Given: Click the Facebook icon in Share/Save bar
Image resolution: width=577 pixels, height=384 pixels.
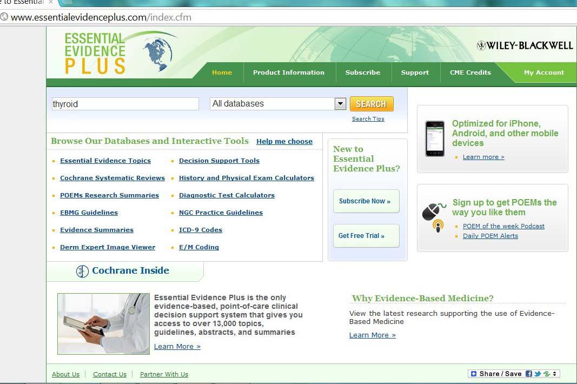Looking at the screenshot, I should [x=529, y=374].
